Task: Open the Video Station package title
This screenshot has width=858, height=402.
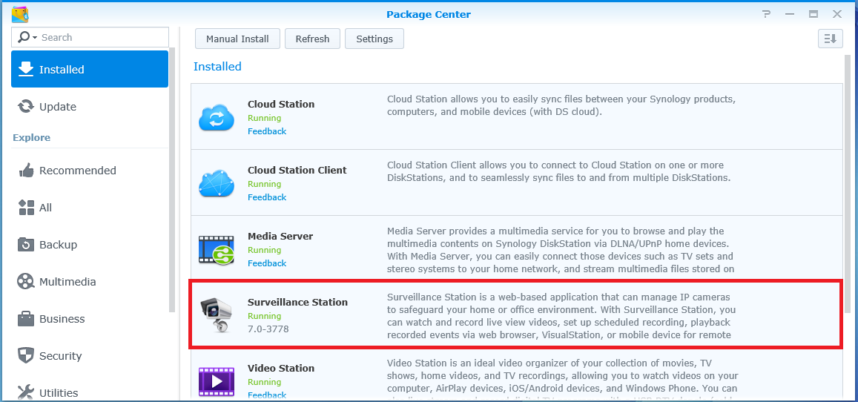Action: click(x=280, y=368)
